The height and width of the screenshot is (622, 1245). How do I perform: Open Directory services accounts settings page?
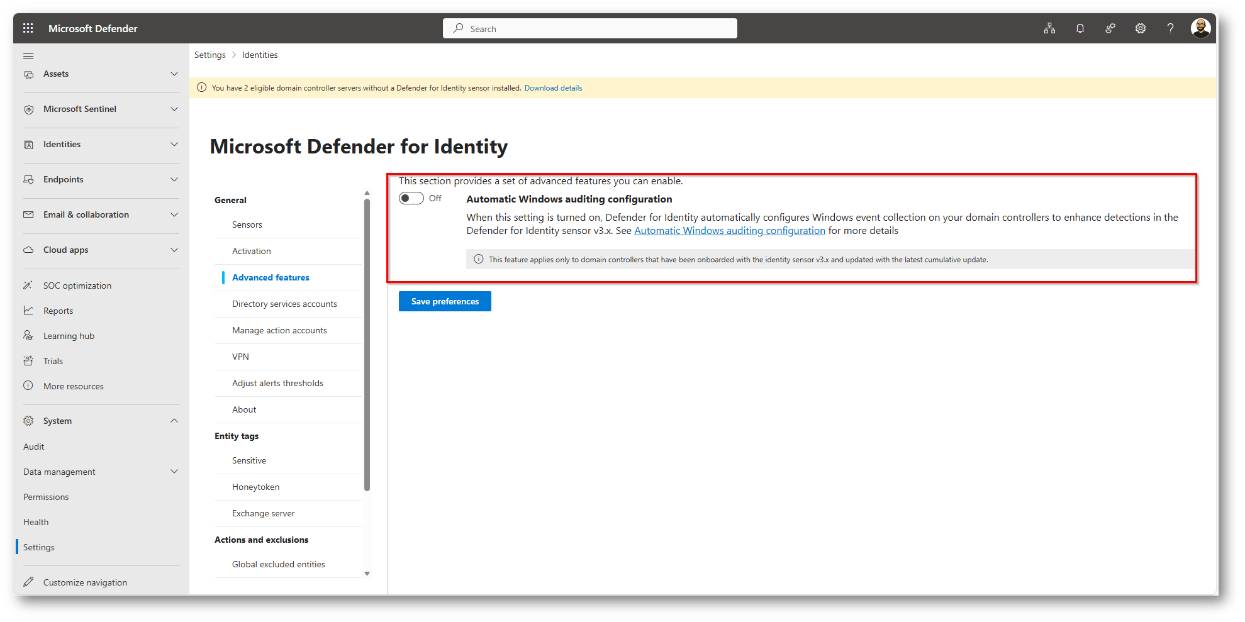coord(284,304)
